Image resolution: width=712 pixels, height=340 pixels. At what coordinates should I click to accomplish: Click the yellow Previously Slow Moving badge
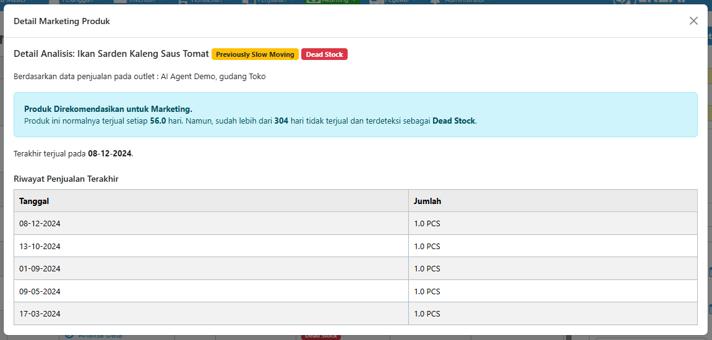(255, 54)
